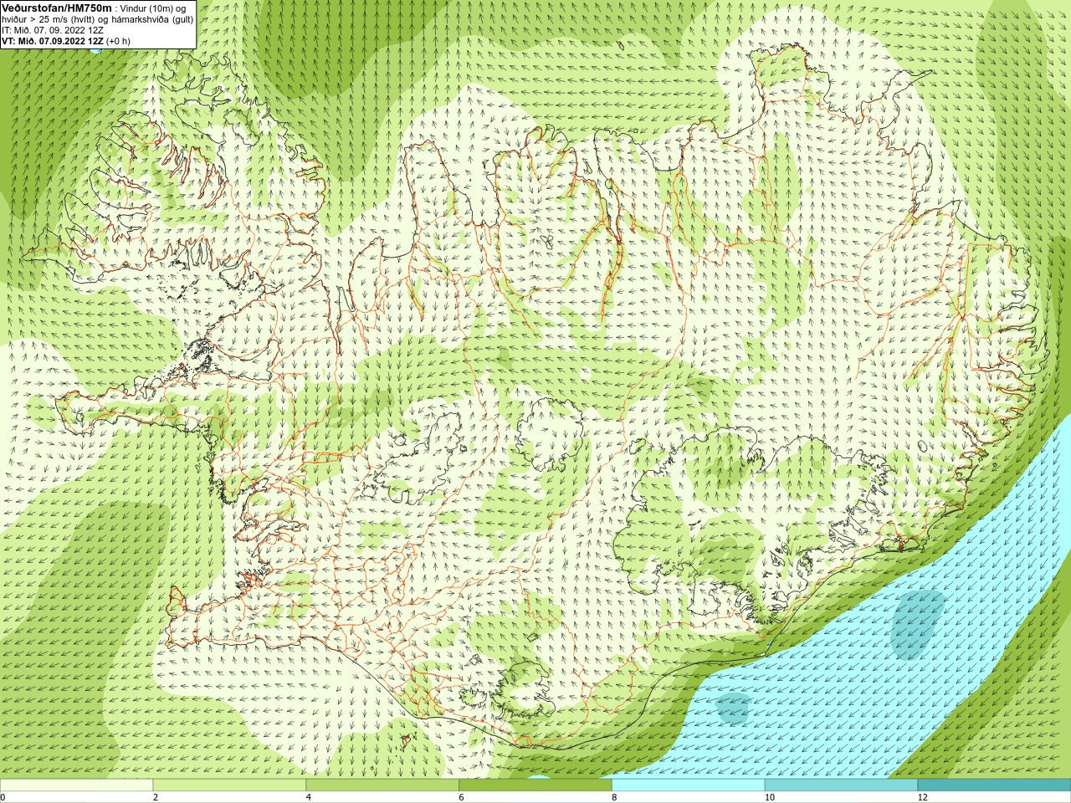The width and height of the screenshot is (1071, 803).
Task: Click the "Veðurstofan/HM750m" title text
Action: tap(57, 8)
